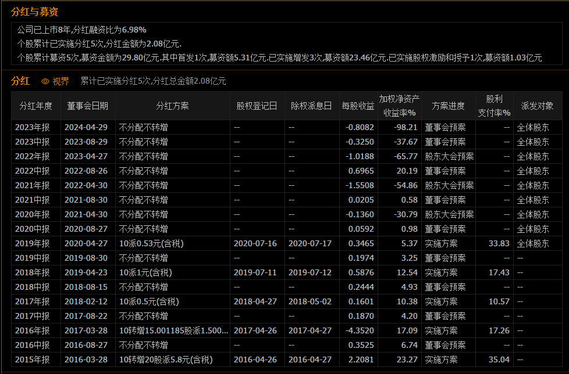Click the ROE value -98.21
569x374 pixels.
(406, 127)
